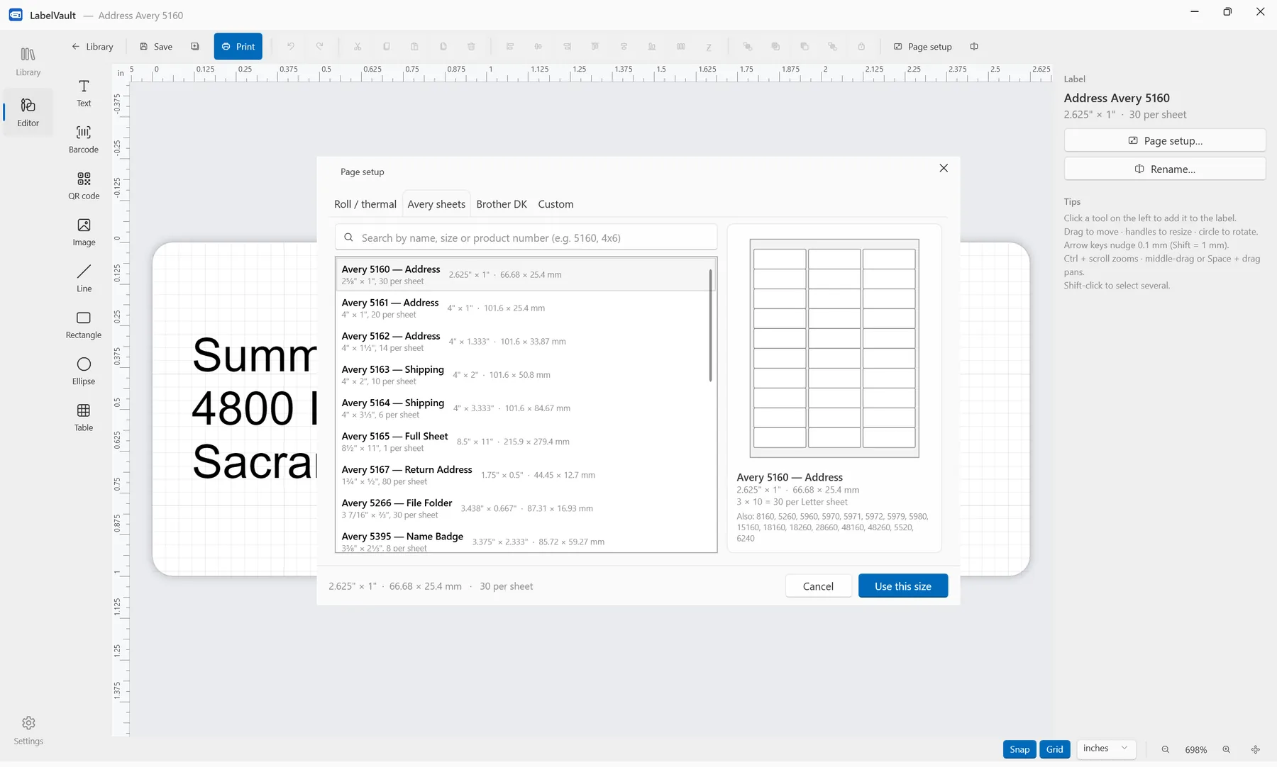This screenshot has height=767, width=1277.
Task: Click the Cancel button
Action: point(818,586)
